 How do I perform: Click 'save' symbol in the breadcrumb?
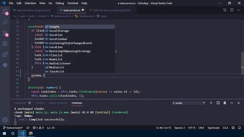104,16
